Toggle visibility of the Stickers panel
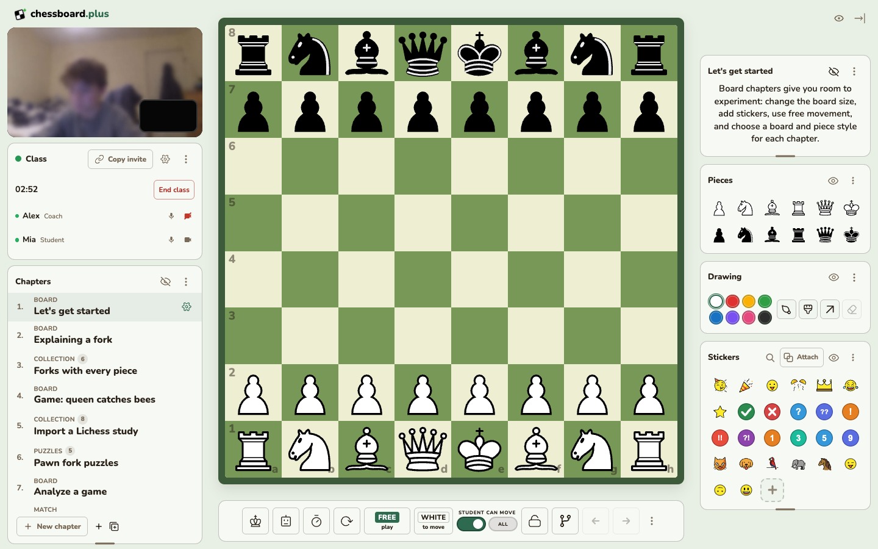This screenshot has height=549, width=878. point(834,357)
